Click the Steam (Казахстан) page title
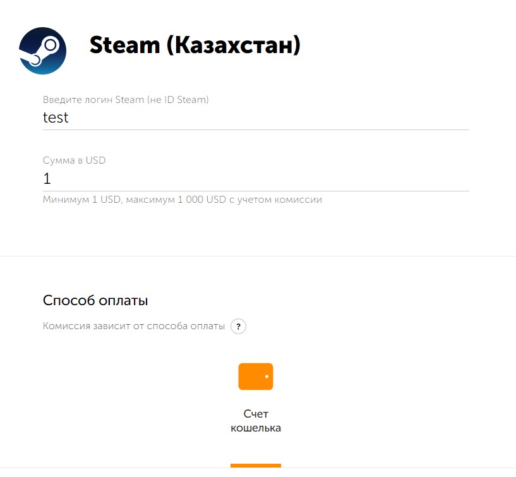This screenshot has width=516, height=477. tap(195, 45)
